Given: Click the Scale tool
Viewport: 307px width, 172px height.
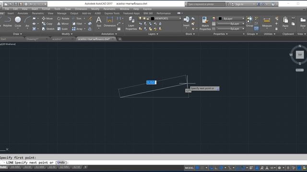Looking at the screenshot, I should tap(62, 29).
